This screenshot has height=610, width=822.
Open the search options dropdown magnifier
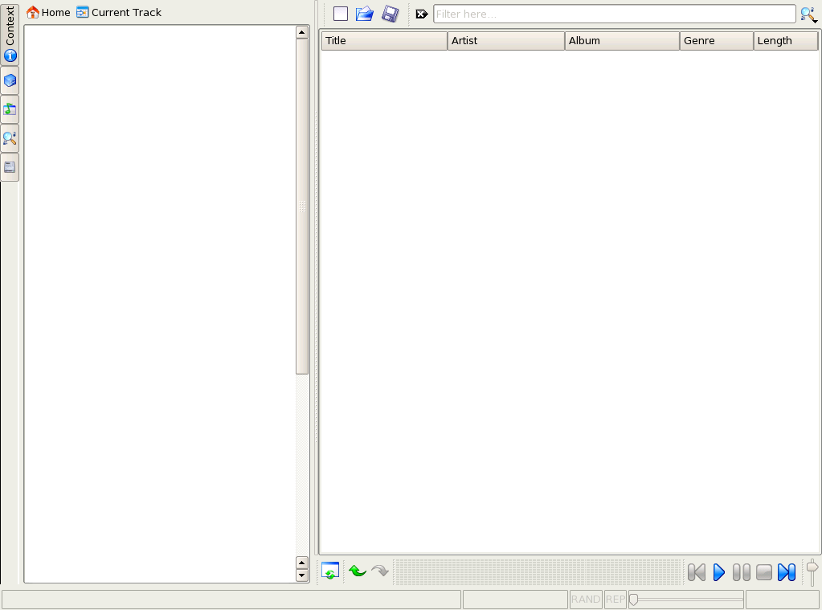click(808, 14)
